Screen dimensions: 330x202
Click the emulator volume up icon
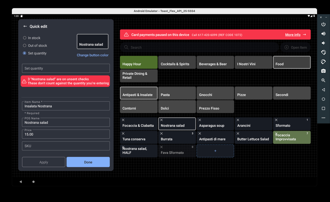click(x=323, y=34)
